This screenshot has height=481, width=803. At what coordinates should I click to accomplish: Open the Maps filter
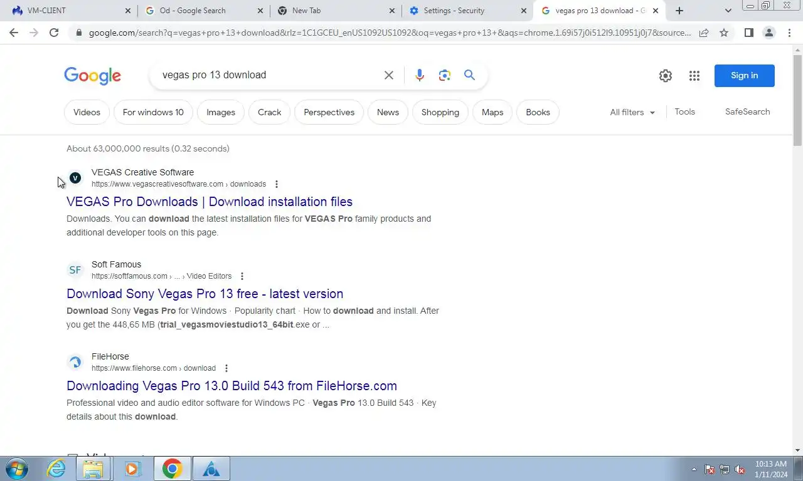492,112
